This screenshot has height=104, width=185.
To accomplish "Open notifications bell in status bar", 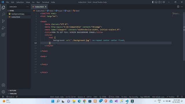I will tap(182, 97).
